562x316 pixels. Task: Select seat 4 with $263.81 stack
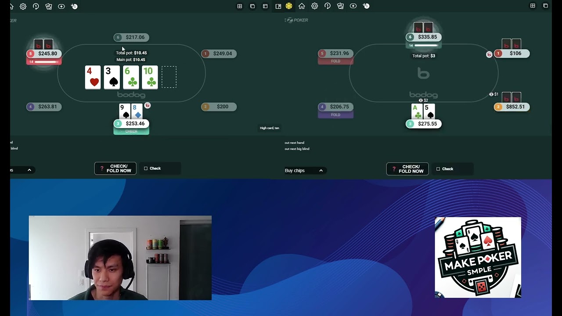click(44, 107)
